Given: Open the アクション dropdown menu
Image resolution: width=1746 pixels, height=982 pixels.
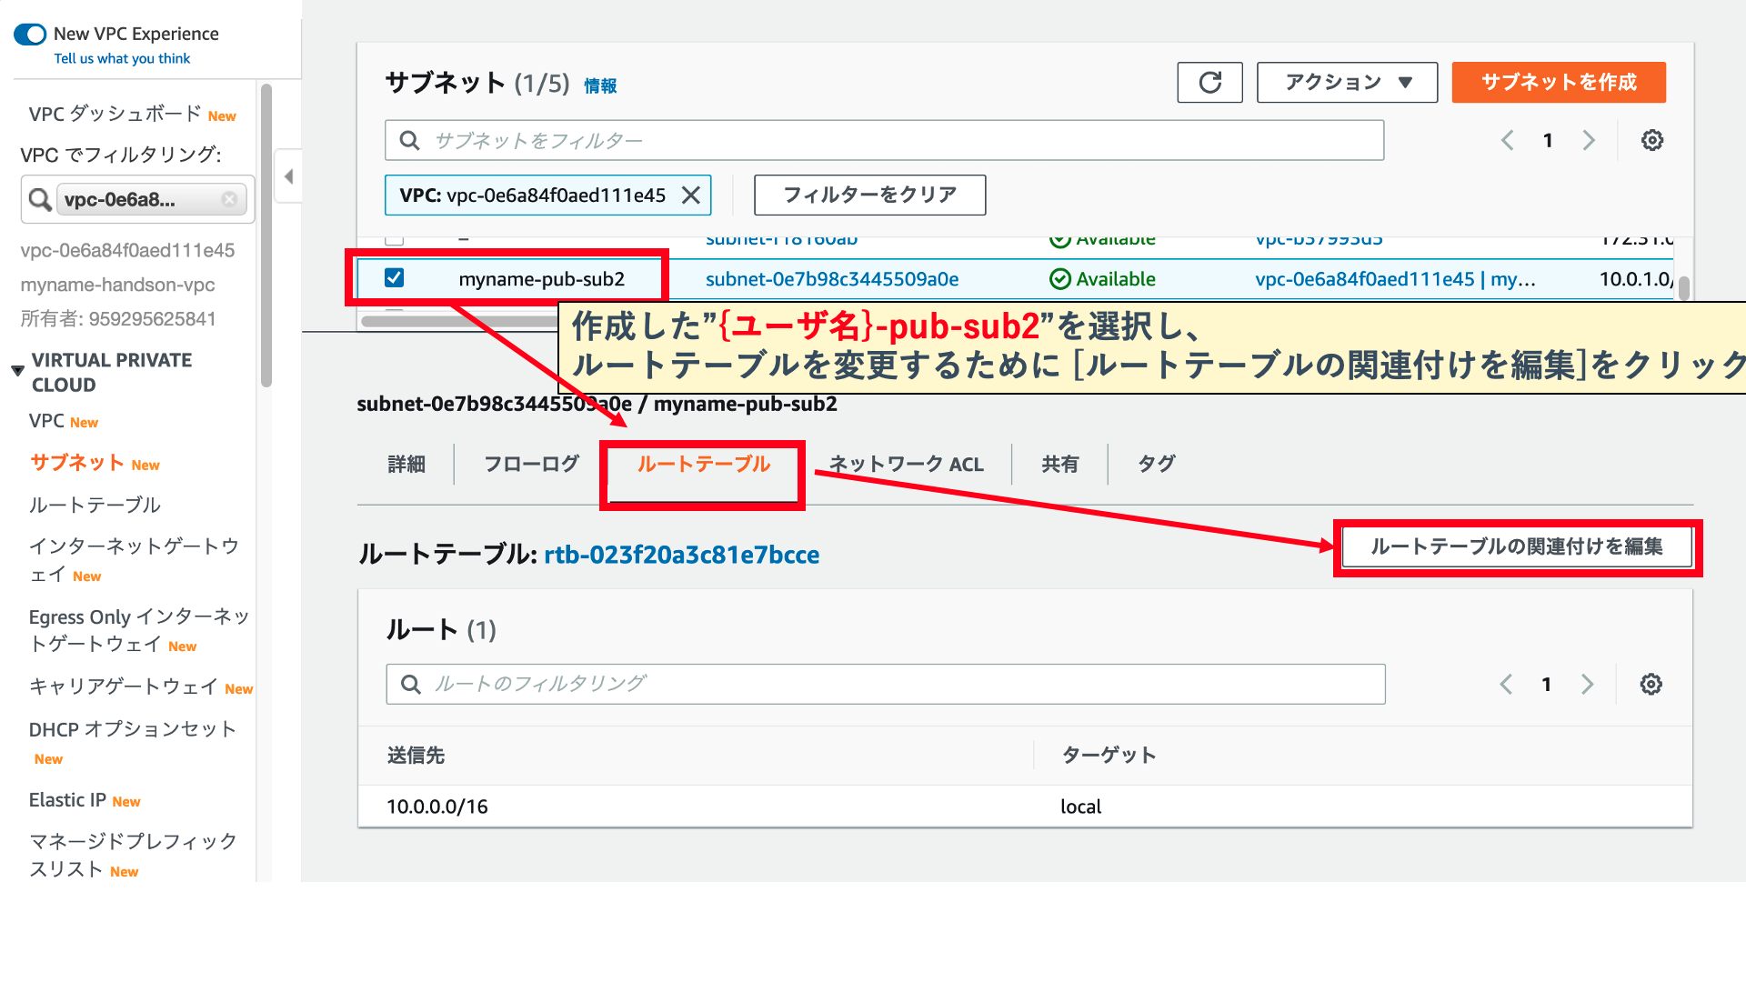Looking at the screenshot, I should tap(1347, 83).
